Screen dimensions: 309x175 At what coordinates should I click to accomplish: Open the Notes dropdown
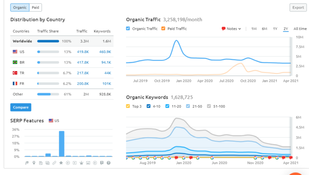coord(231,28)
